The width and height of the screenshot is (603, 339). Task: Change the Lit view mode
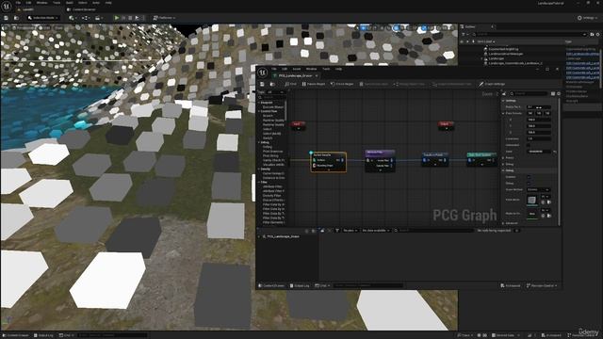45,28
